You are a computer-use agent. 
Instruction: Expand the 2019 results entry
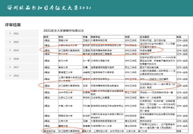pos(22,50)
